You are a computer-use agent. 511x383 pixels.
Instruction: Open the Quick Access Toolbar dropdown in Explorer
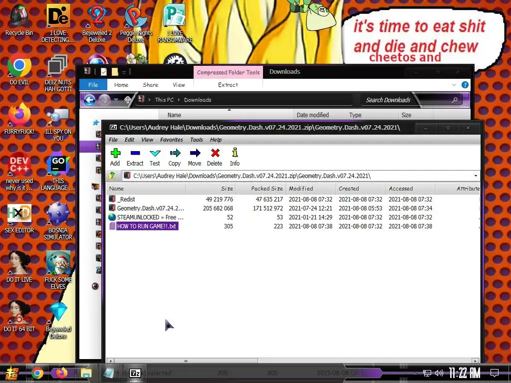[x=124, y=72]
